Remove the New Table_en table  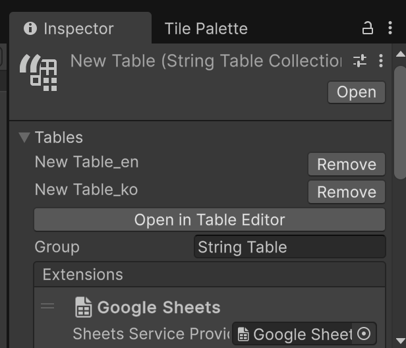point(346,164)
